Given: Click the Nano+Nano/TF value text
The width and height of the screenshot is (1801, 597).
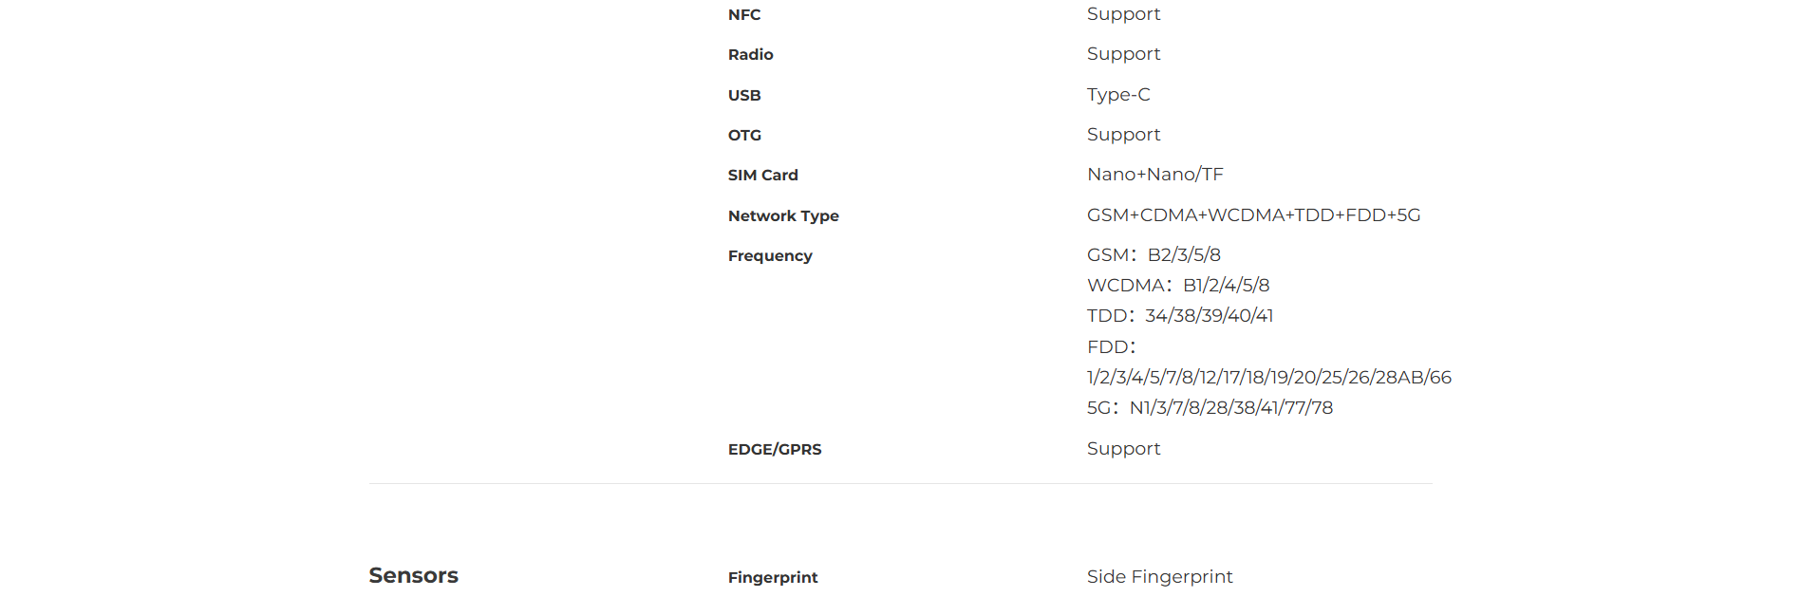Looking at the screenshot, I should click(1155, 175).
